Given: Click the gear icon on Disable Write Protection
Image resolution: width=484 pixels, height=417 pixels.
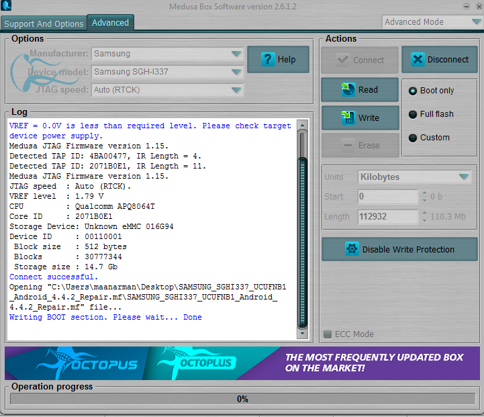Looking at the screenshot, I should tap(352, 248).
